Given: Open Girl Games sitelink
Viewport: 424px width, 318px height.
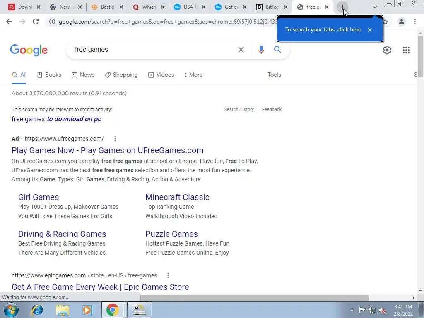Looking at the screenshot, I should pyautogui.click(x=39, y=197).
